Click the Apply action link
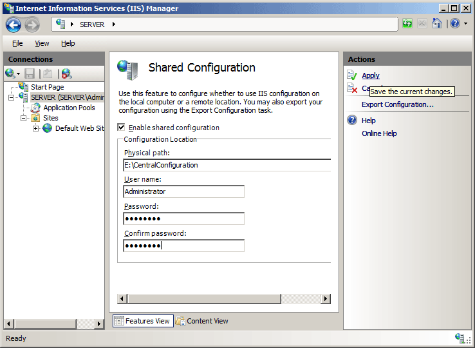Viewport: 475px width, 348px height. tap(371, 75)
